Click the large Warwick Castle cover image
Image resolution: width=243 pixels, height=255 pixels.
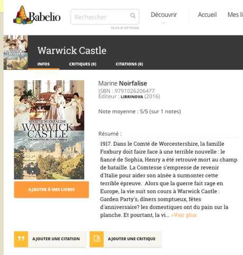click(x=49, y=130)
